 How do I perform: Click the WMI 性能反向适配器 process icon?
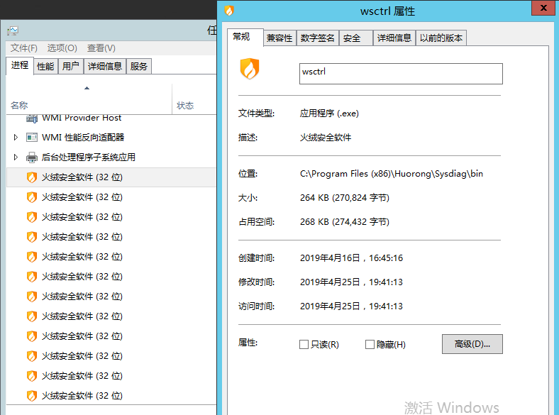[x=32, y=138]
